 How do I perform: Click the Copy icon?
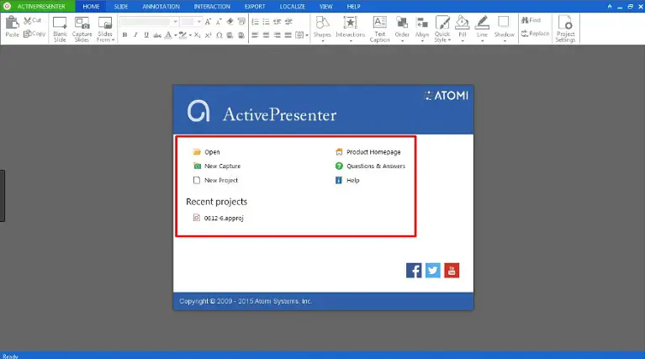click(x=28, y=34)
